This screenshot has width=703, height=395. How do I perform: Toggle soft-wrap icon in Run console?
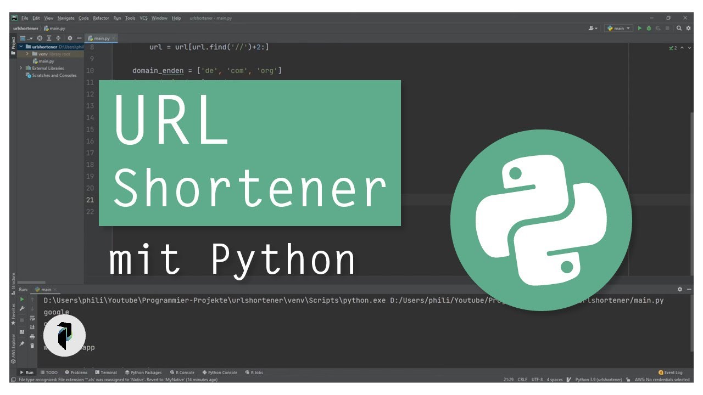coord(32,318)
